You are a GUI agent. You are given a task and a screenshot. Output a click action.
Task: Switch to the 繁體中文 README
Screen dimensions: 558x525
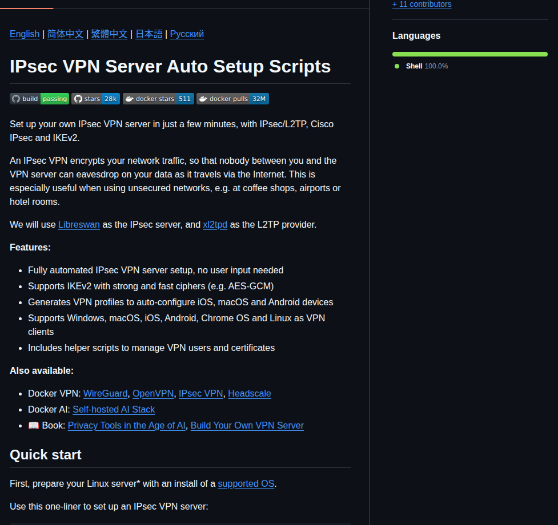point(109,34)
